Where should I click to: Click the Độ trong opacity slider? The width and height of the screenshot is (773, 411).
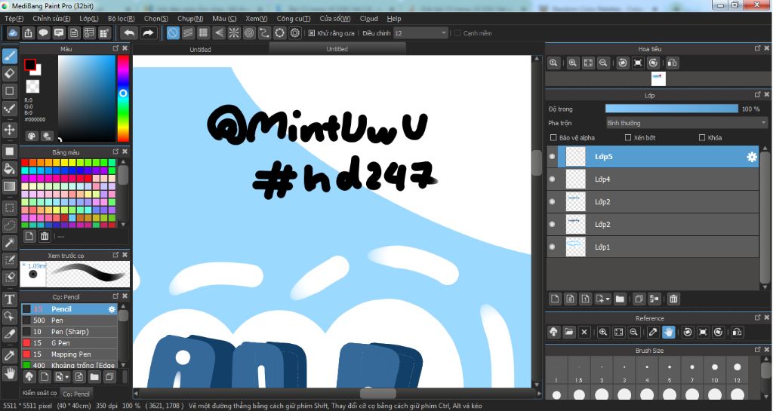click(671, 109)
